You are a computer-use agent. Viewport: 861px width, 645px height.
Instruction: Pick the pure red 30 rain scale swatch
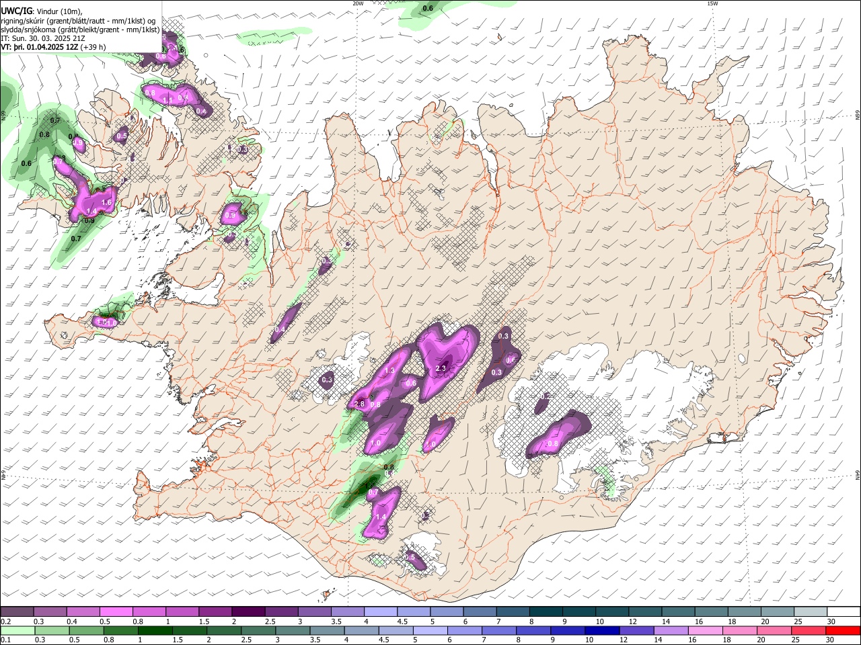tap(842, 630)
